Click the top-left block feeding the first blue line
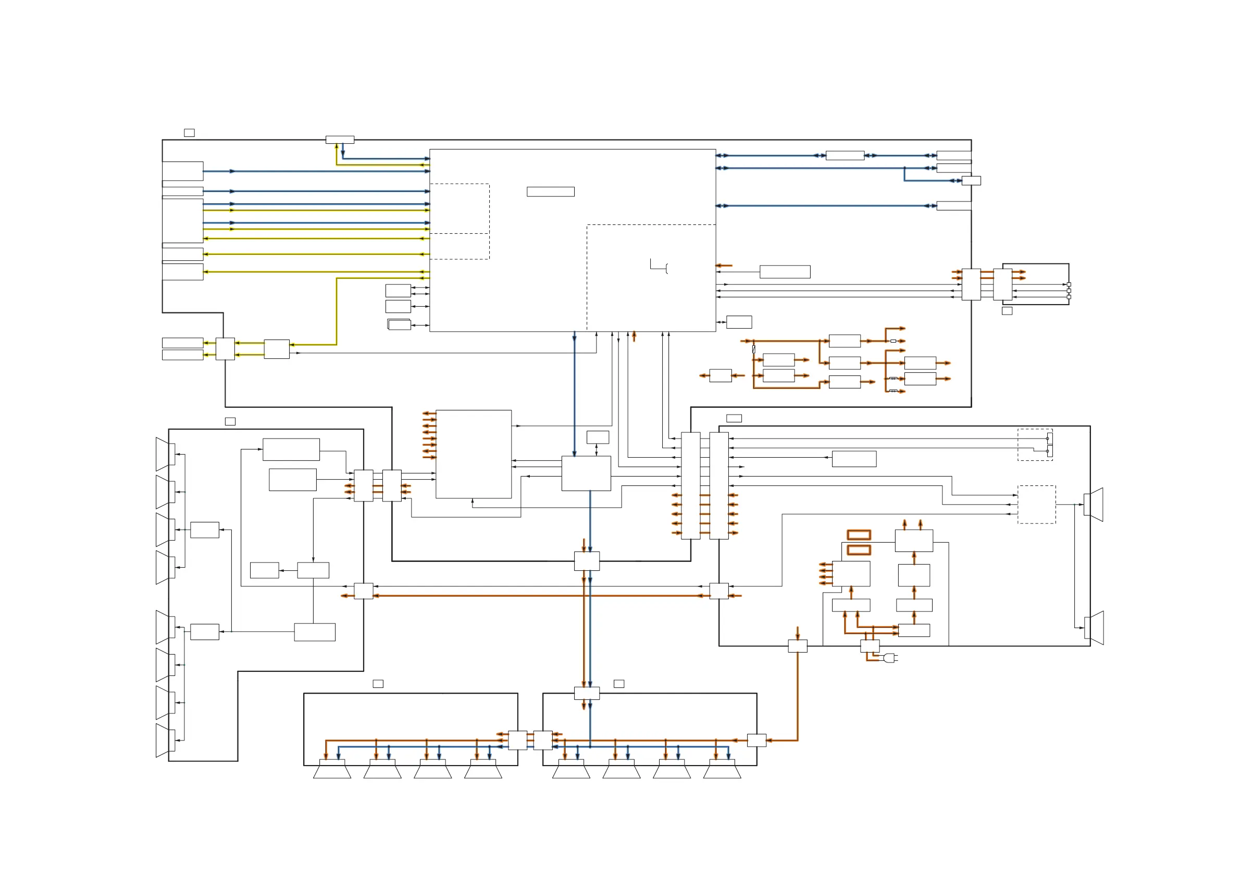Viewport: 1241px width, 877px height. point(183,171)
